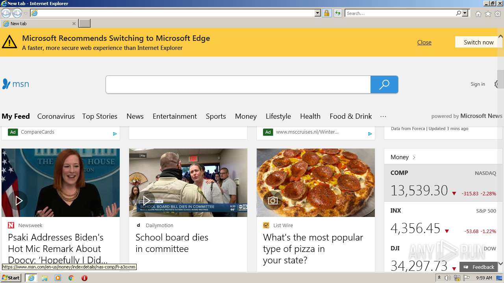504x283 pixels.
Task: Open What's the most popular pizza headline
Action: (313, 249)
